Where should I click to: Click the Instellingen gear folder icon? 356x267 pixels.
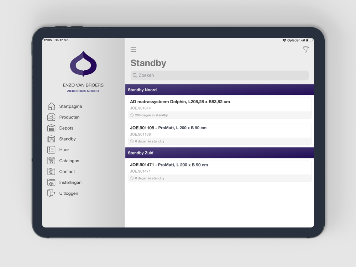[51, 183]
